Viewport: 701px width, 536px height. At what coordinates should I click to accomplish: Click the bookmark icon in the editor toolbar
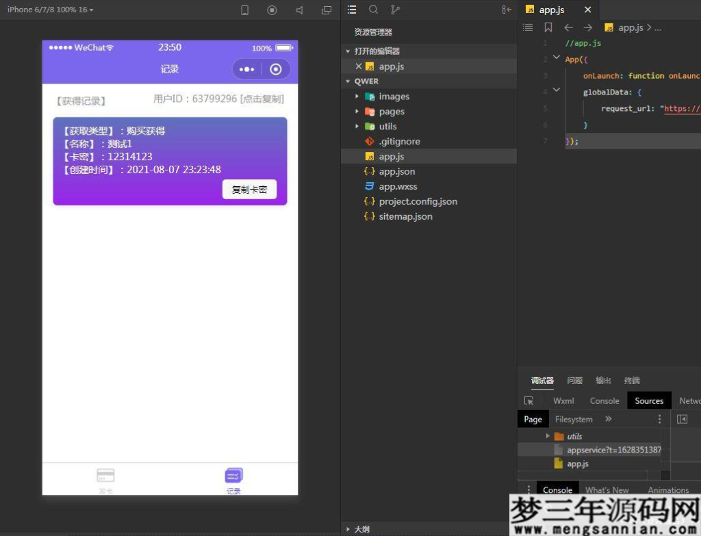click(x=548, y=27)
